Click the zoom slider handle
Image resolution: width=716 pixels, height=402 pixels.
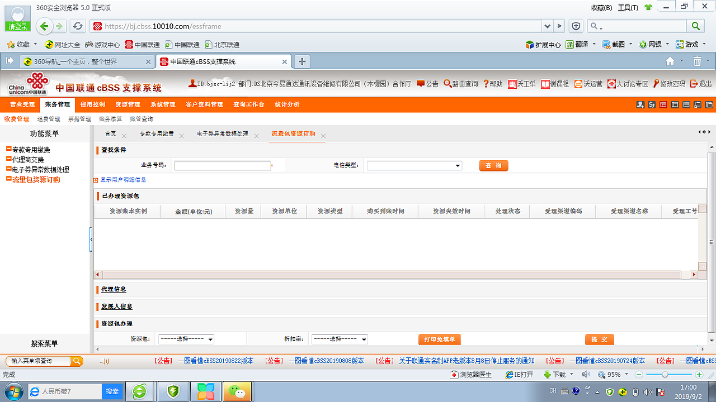click(665, 375)
